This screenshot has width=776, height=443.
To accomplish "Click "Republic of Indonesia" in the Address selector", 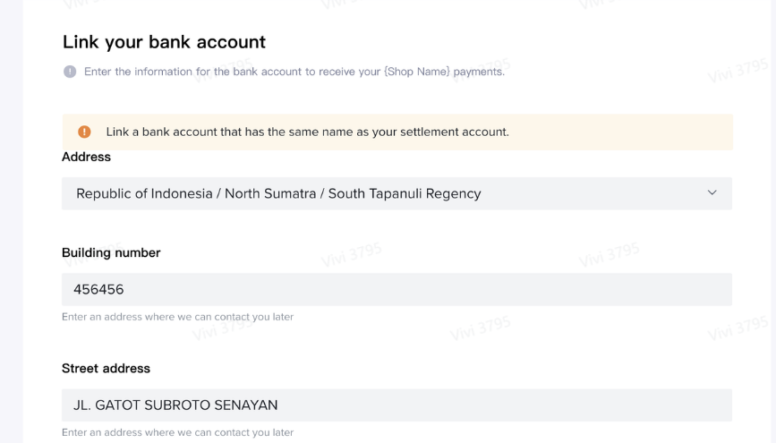I will [144, 193].
